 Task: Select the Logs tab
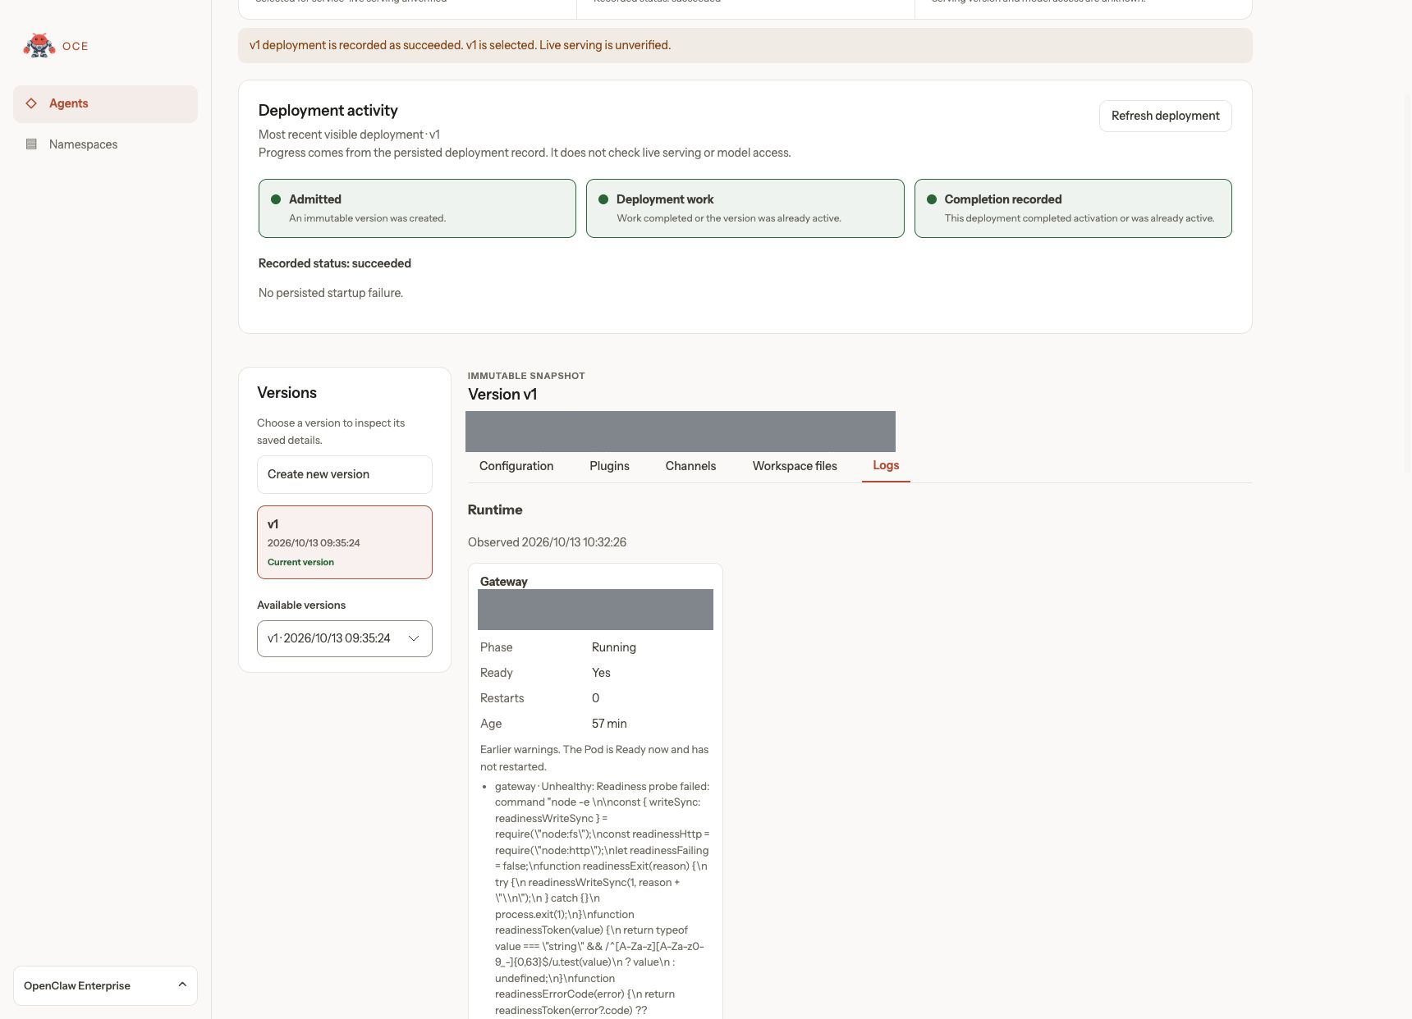[886, 465]
